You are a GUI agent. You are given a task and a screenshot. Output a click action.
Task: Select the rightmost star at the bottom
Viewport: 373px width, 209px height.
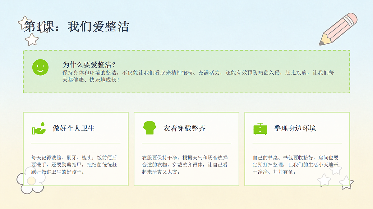click(x=346, y=183)
